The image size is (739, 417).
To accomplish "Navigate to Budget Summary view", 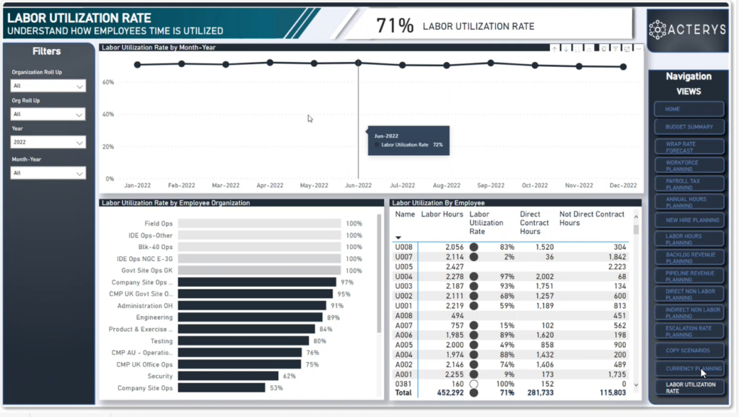I will tap(688, 126).
